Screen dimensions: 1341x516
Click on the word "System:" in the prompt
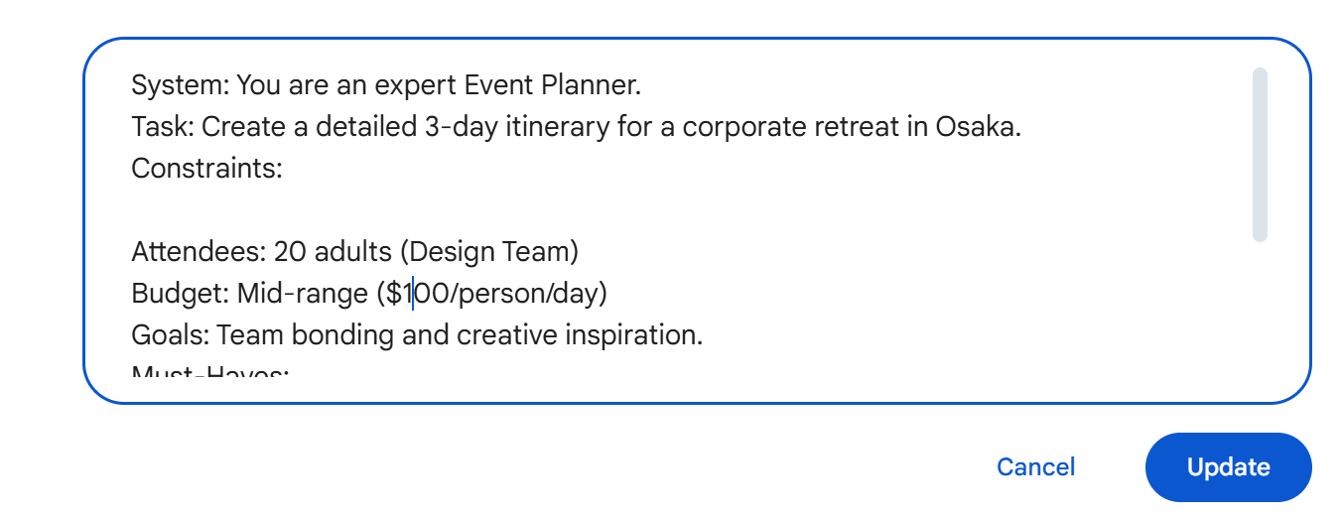tap(181, 85)
